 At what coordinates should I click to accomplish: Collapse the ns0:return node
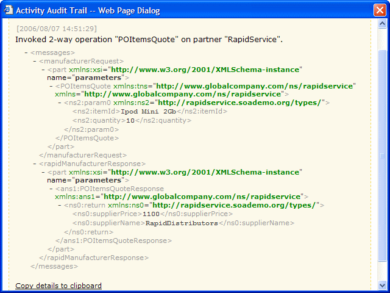pos(60,205)
